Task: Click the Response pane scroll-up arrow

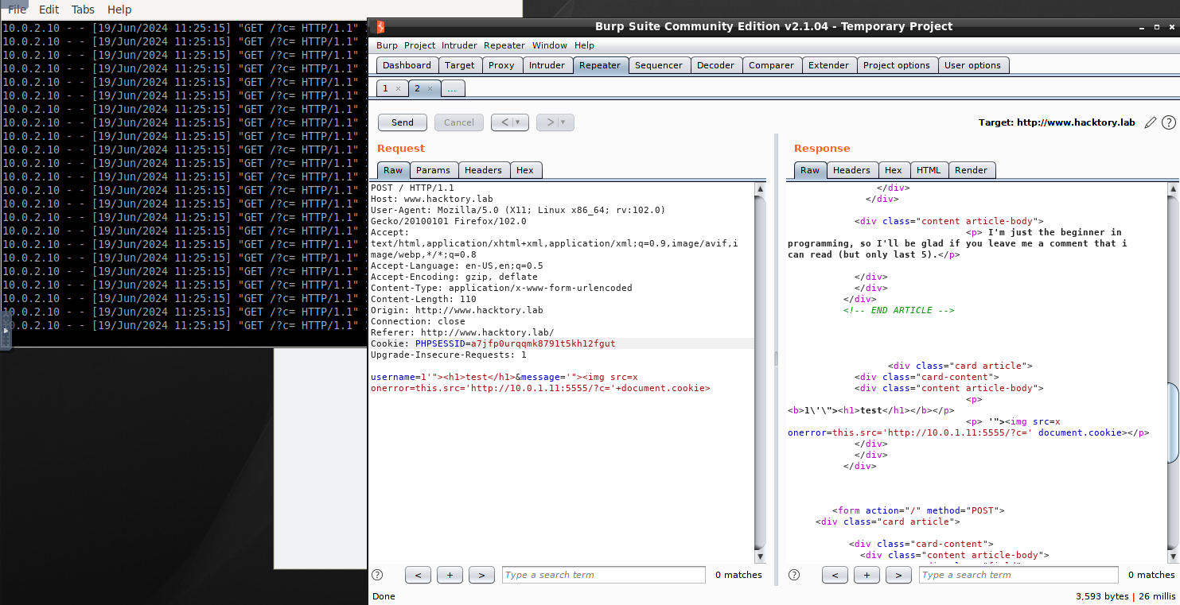Action: click(x=1173, y=189)
